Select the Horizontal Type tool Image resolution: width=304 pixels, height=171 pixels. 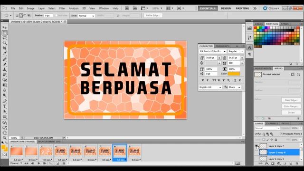[x=5, y=106]
